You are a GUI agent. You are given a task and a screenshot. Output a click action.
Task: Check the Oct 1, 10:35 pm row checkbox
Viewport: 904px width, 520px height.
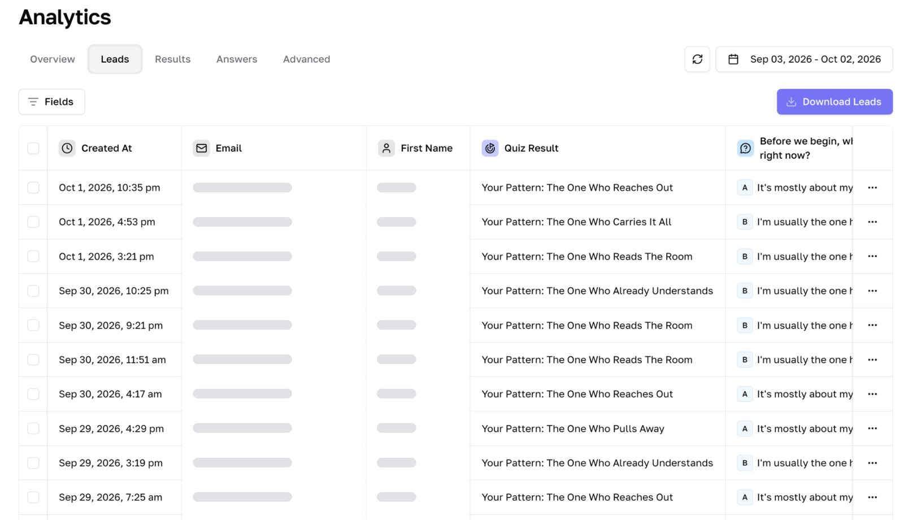point(33,188)
